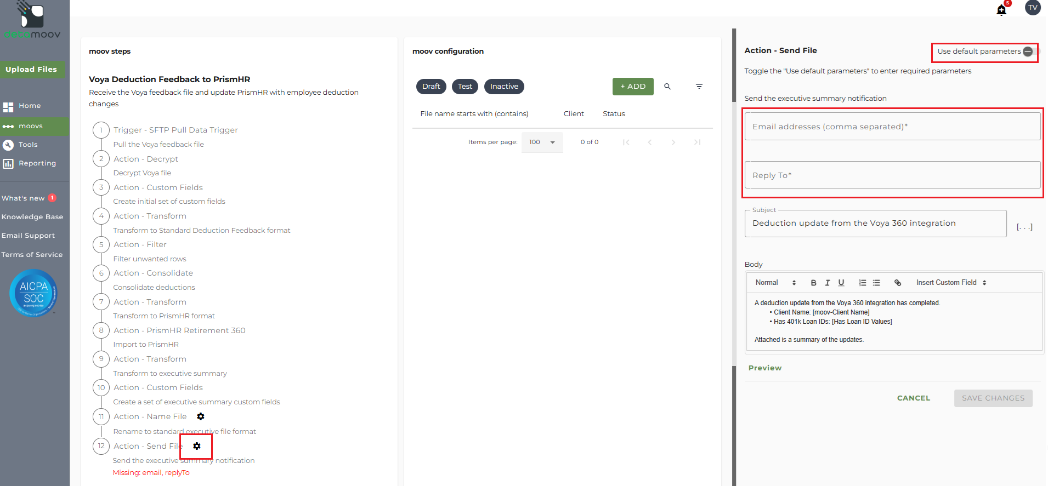Click the CANCEL button

914,398
